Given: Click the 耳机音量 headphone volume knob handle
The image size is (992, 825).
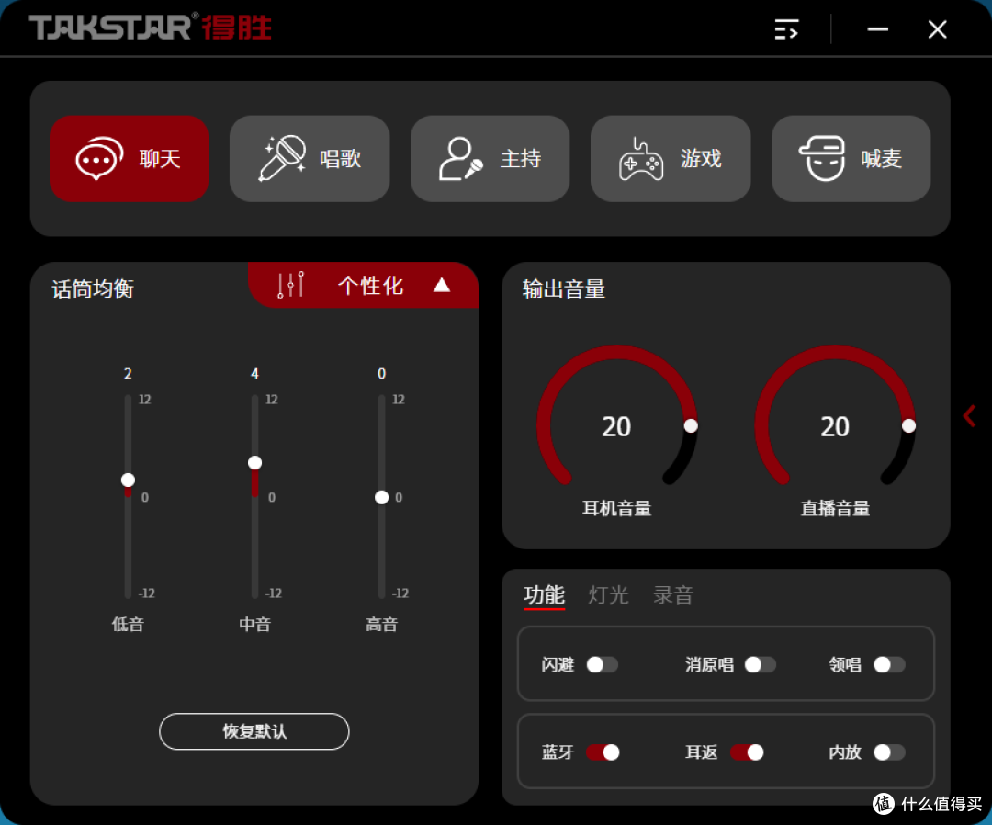Looking at the screenshot, I should (x=691, y=425).
